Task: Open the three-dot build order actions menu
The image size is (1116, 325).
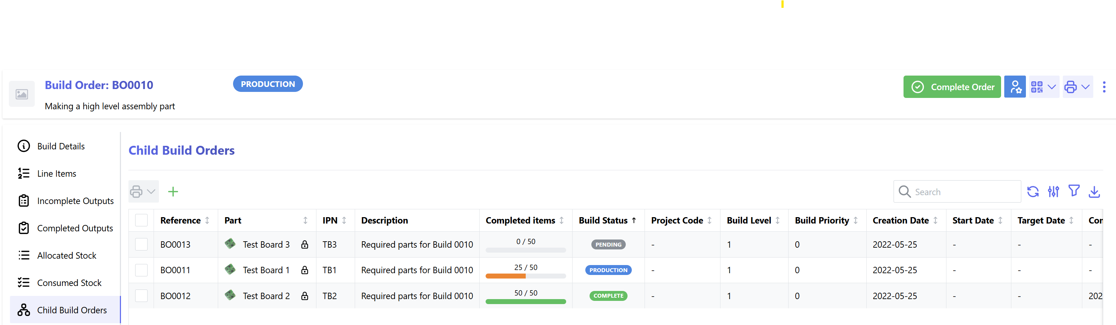Action: tap(1104, 87)
